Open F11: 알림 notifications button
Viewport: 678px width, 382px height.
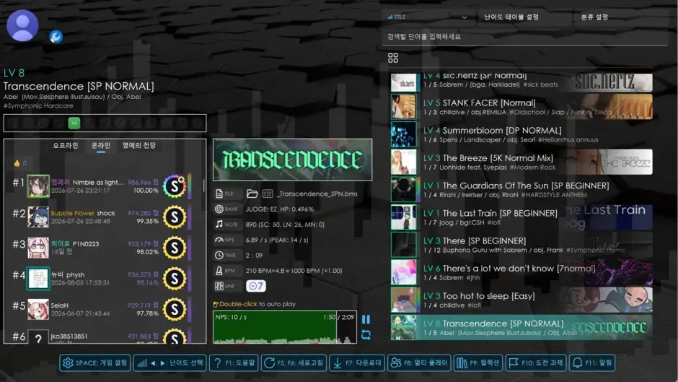pos(592,363)
